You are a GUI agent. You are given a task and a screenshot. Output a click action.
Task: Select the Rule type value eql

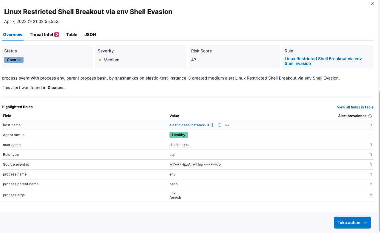172,155
